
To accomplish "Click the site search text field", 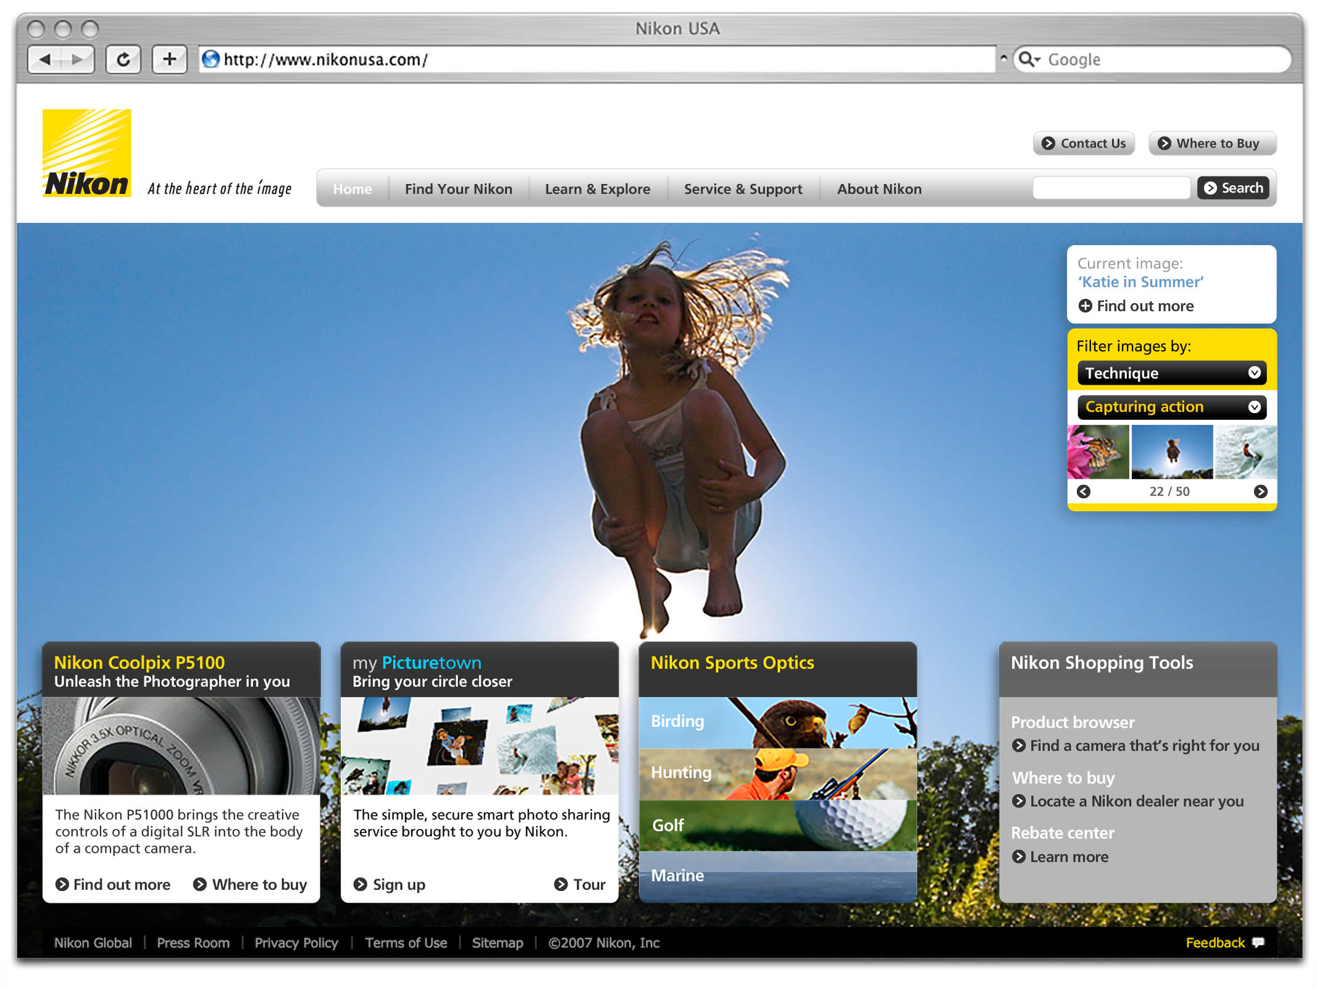I will [1111, 188].
